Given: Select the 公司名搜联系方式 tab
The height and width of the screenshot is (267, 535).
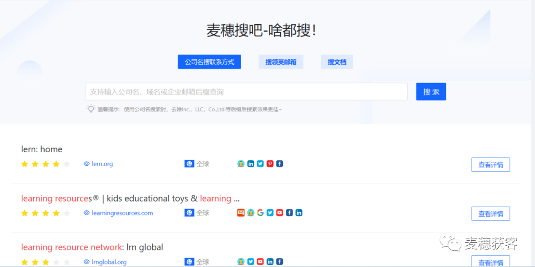Looking at the screenshot, I should [210, 62].
